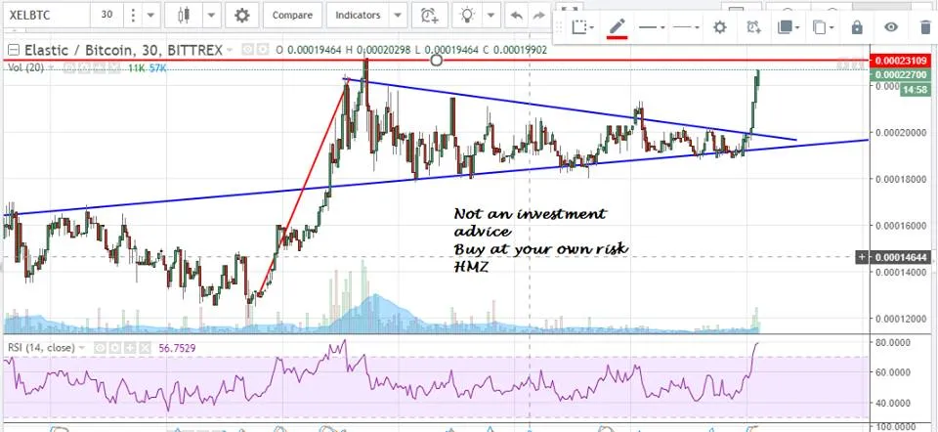Click the redo arrow

coord(539,16)
